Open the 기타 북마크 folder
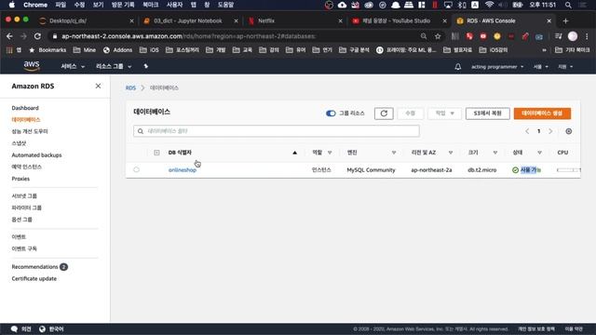Image resolution: width=596 pixels, height=335 pixels. click(573, 49)
